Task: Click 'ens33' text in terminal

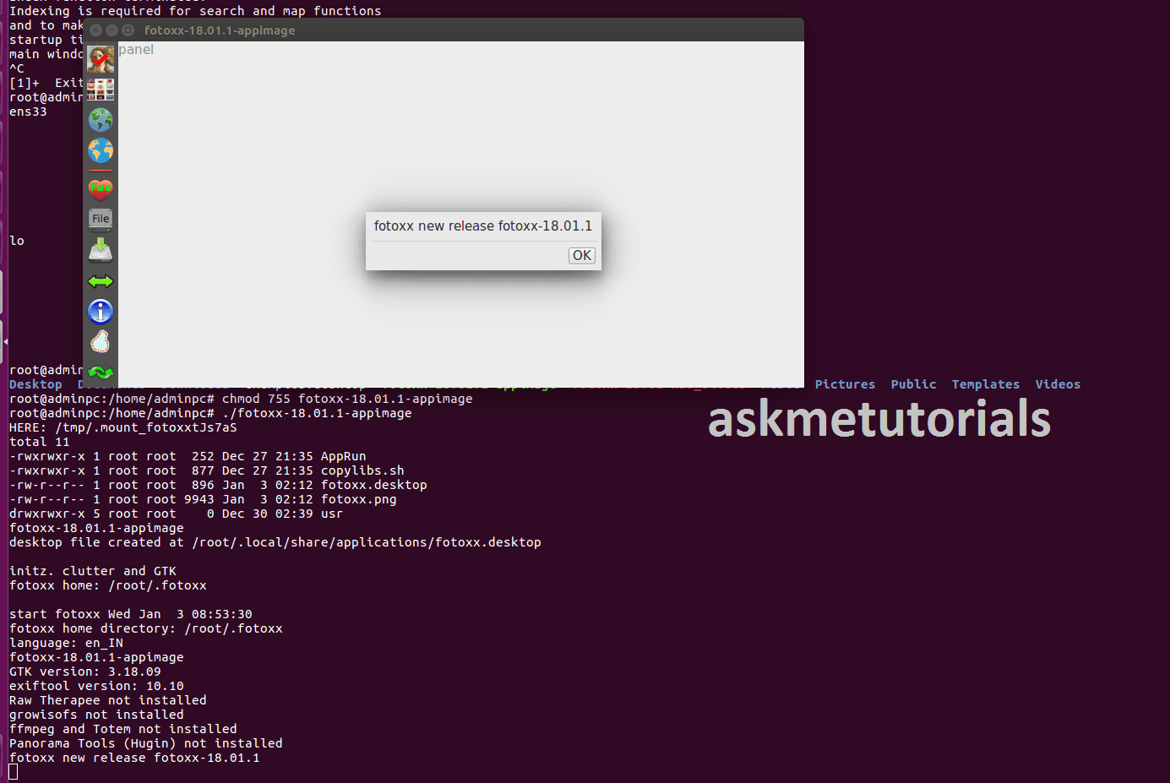Action: coord(28,111)
